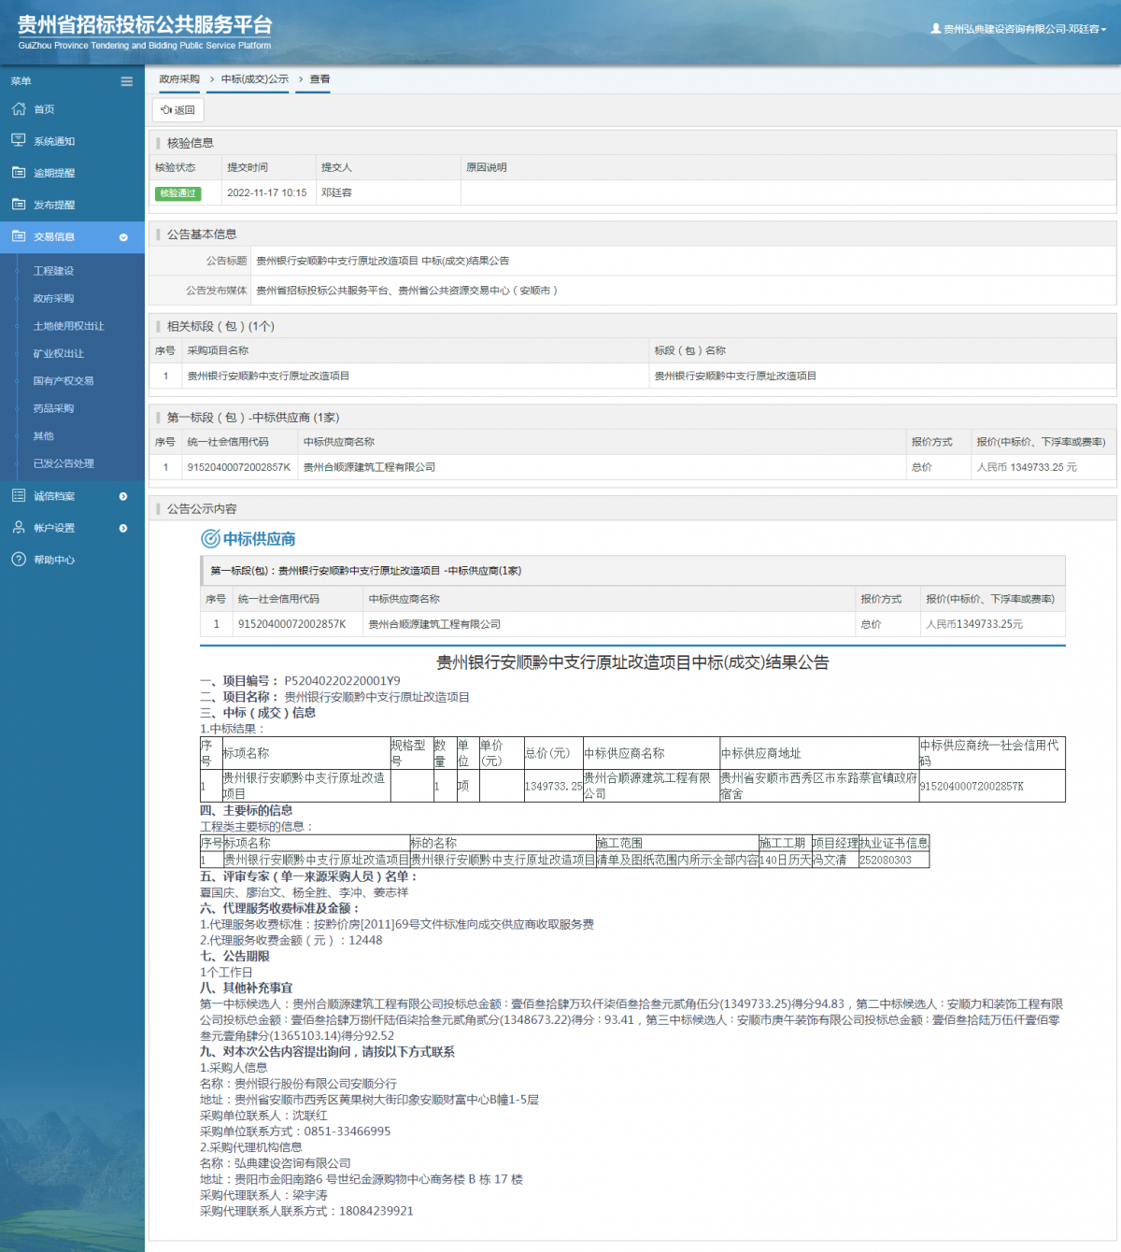
Task: Click duration cell 140日历天
Action: tap(785, 861)
